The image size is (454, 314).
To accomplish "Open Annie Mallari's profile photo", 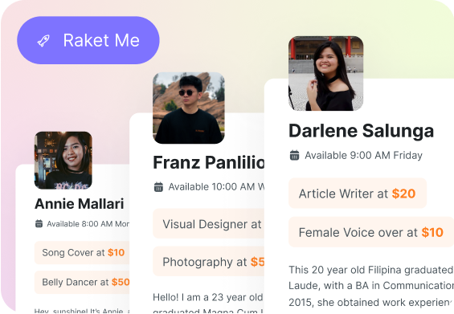I will pos(63,161).
